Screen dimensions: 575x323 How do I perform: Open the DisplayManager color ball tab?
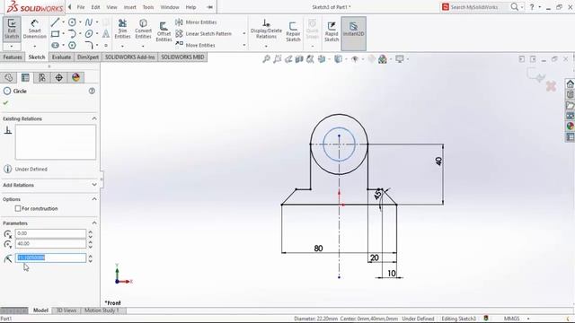point(75,77)
